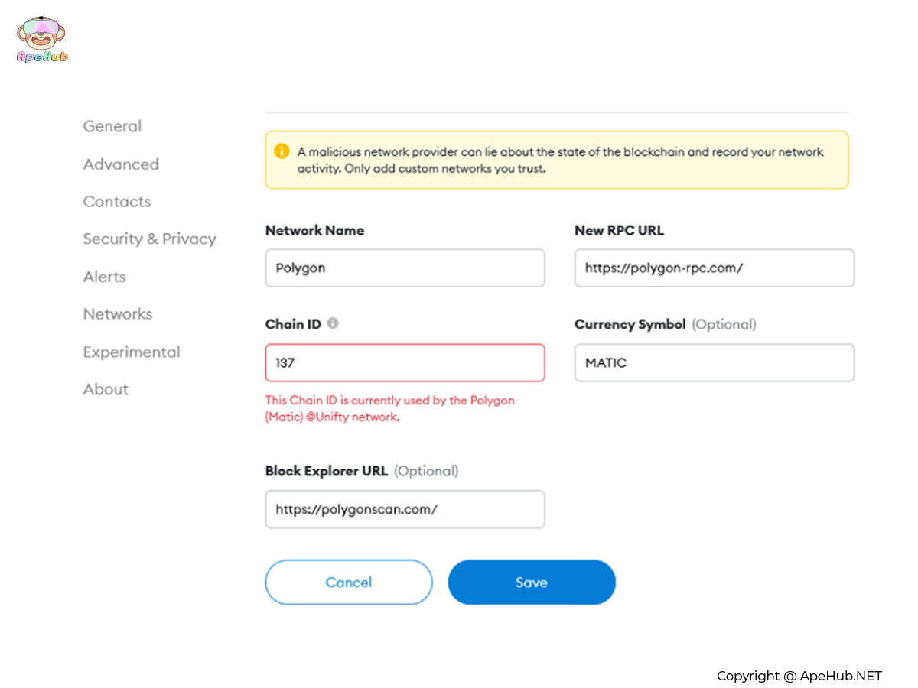Click the Currency Symbol field with MATIC

point(714,363)
